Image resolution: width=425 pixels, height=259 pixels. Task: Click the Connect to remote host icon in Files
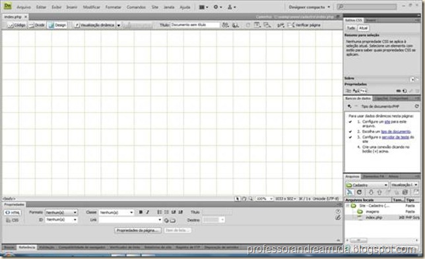pos(350,192)
